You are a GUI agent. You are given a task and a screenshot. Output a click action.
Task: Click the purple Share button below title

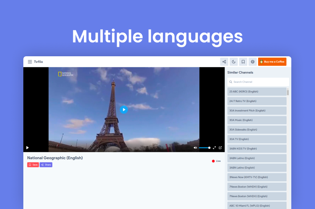(46, 165)
